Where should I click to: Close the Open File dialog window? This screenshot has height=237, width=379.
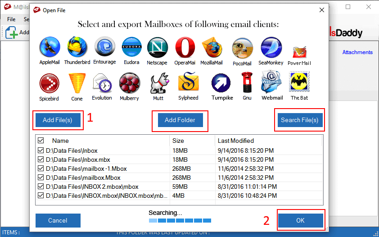pyautogui.click(x=322, y=10)
